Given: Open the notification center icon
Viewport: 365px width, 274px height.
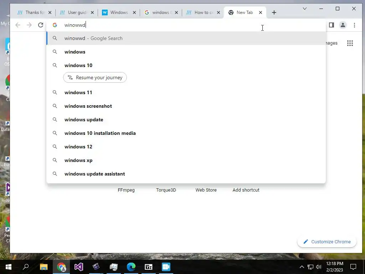Looking at the screenshot, I should [x=353, y=267].
